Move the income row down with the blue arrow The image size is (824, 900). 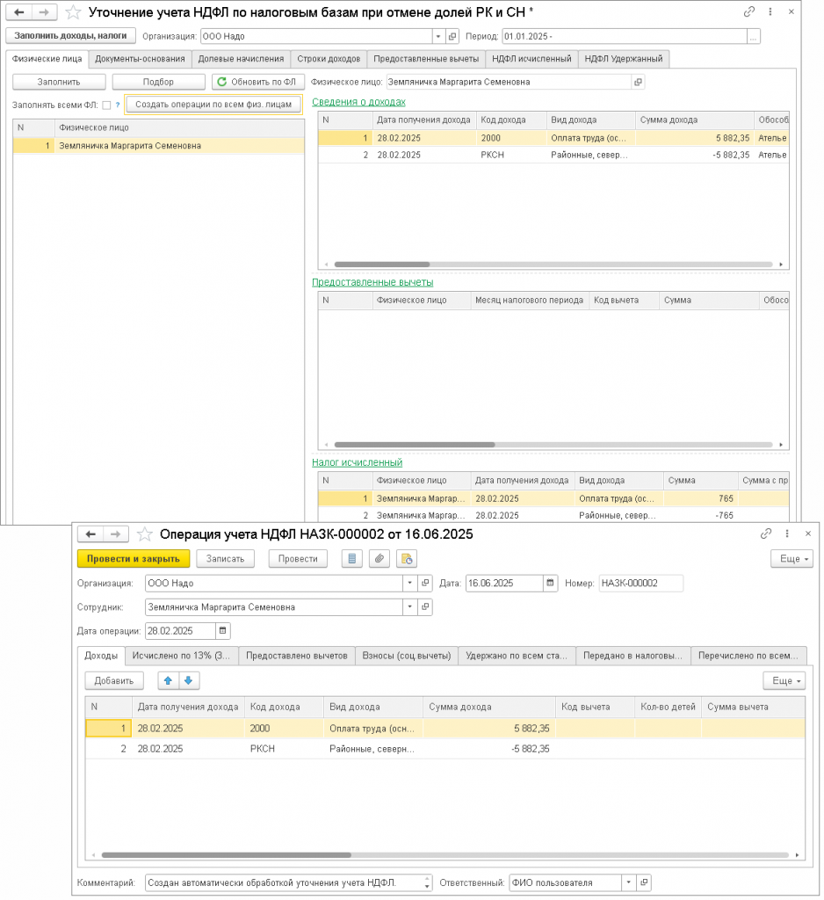click(x=188, y=681)
